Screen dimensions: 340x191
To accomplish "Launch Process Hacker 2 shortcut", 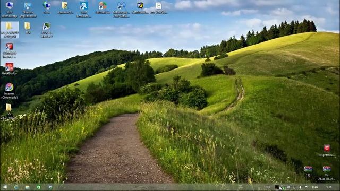I will (x=47, y=30).
